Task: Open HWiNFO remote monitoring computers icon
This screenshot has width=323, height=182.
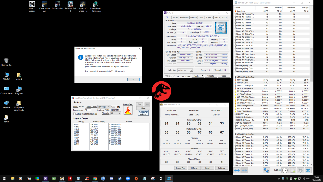Action: (266, 170)
